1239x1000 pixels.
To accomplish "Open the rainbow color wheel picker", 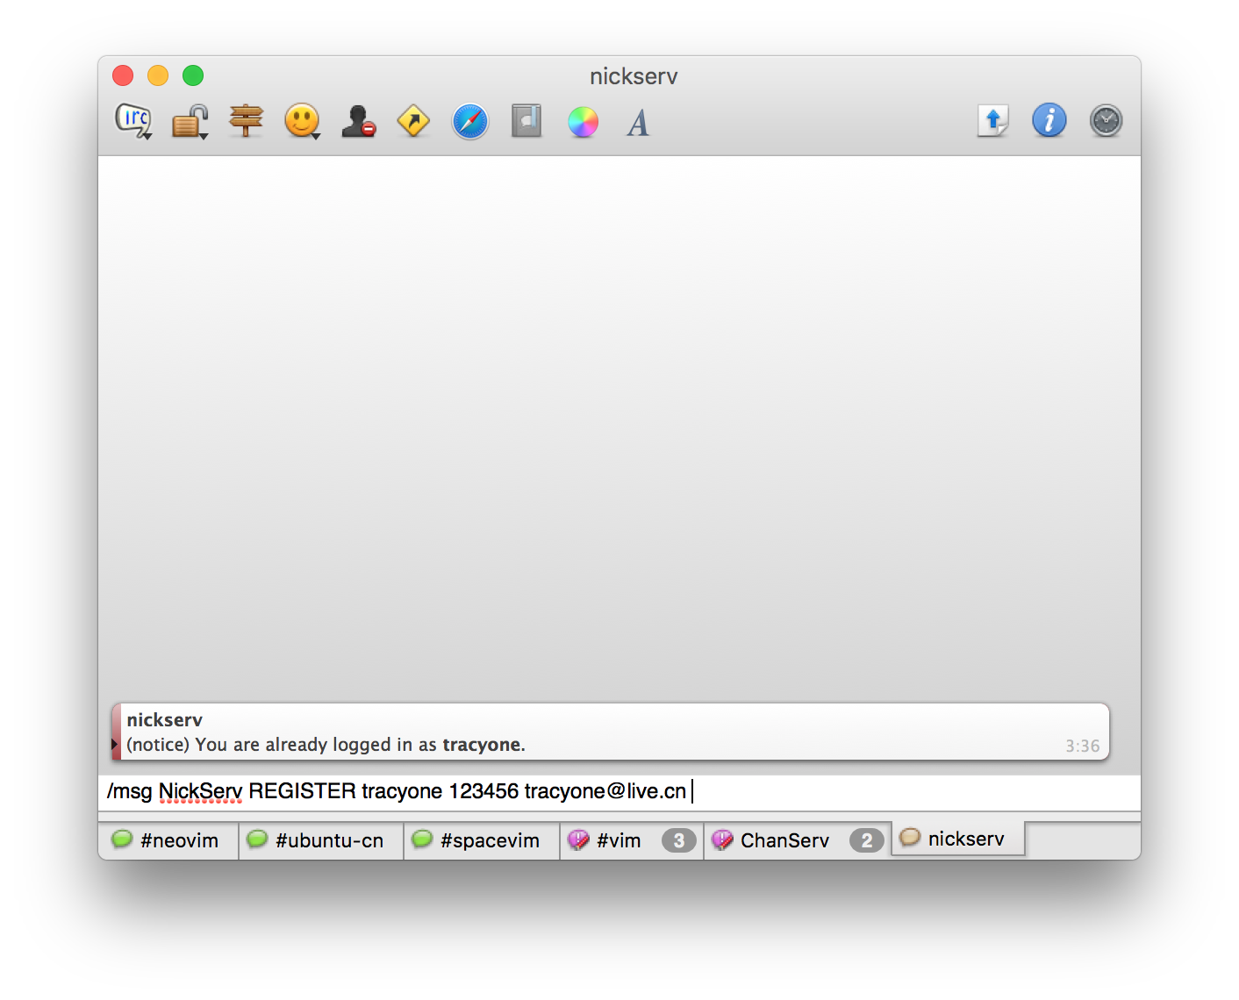I will (583, 122).
